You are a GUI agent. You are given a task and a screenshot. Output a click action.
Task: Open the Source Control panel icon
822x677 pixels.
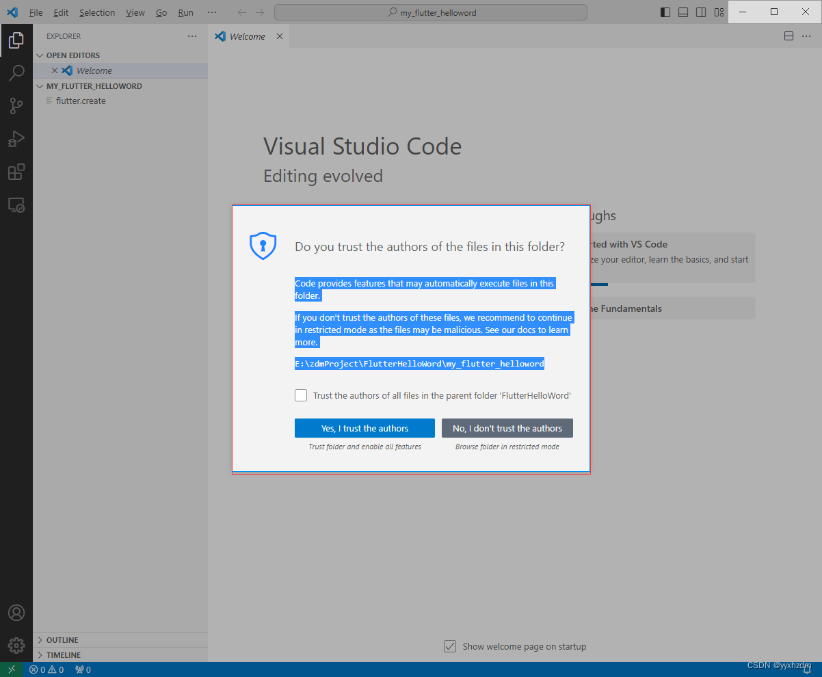[16, 106]
